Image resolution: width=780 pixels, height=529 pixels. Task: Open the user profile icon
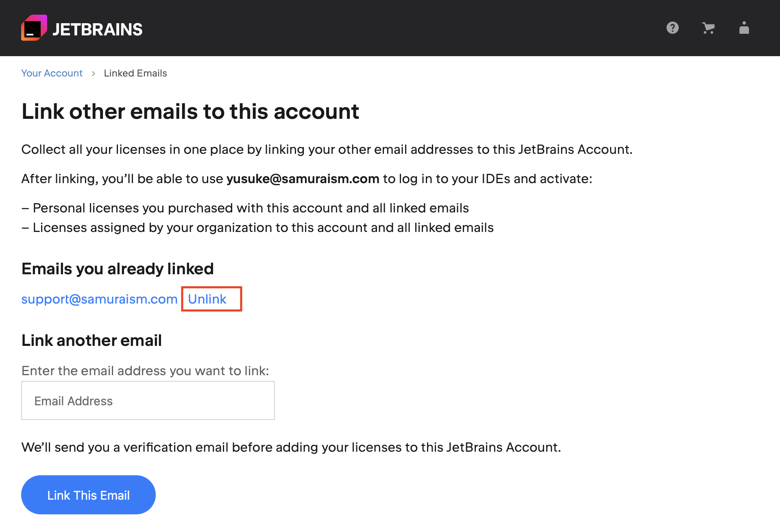click(x=744, y=28)
